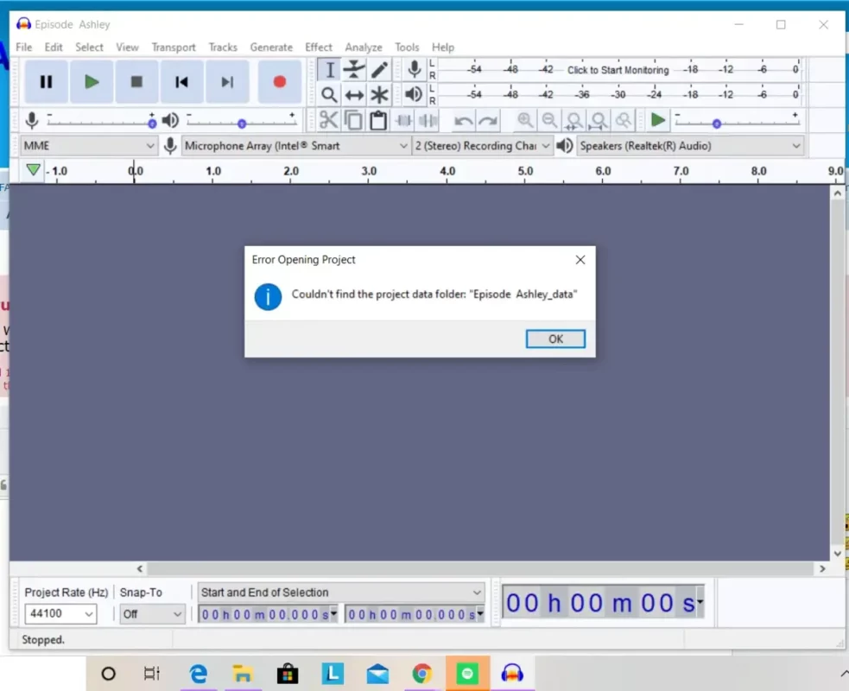Screen dimensions: 849x691
Task: Click the Recording Volume slider
Action: (x=101, y=123)
